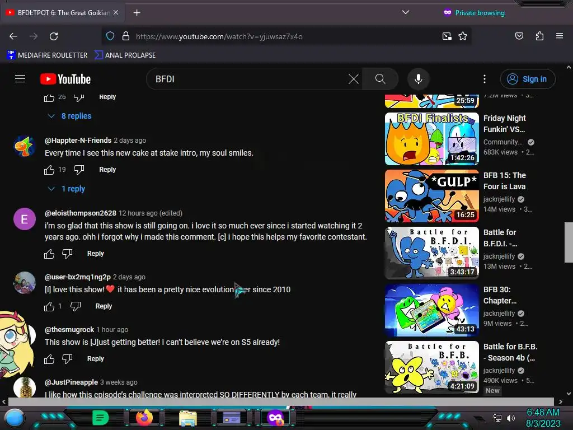Dislike Happter-N-Friends' comment
The image size is (573, 430).
pyautogui.click(x=79, y=170)
